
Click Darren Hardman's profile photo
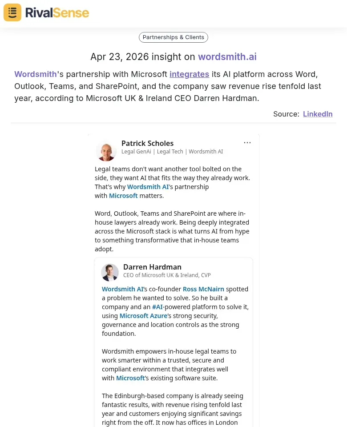coord(110,272)
